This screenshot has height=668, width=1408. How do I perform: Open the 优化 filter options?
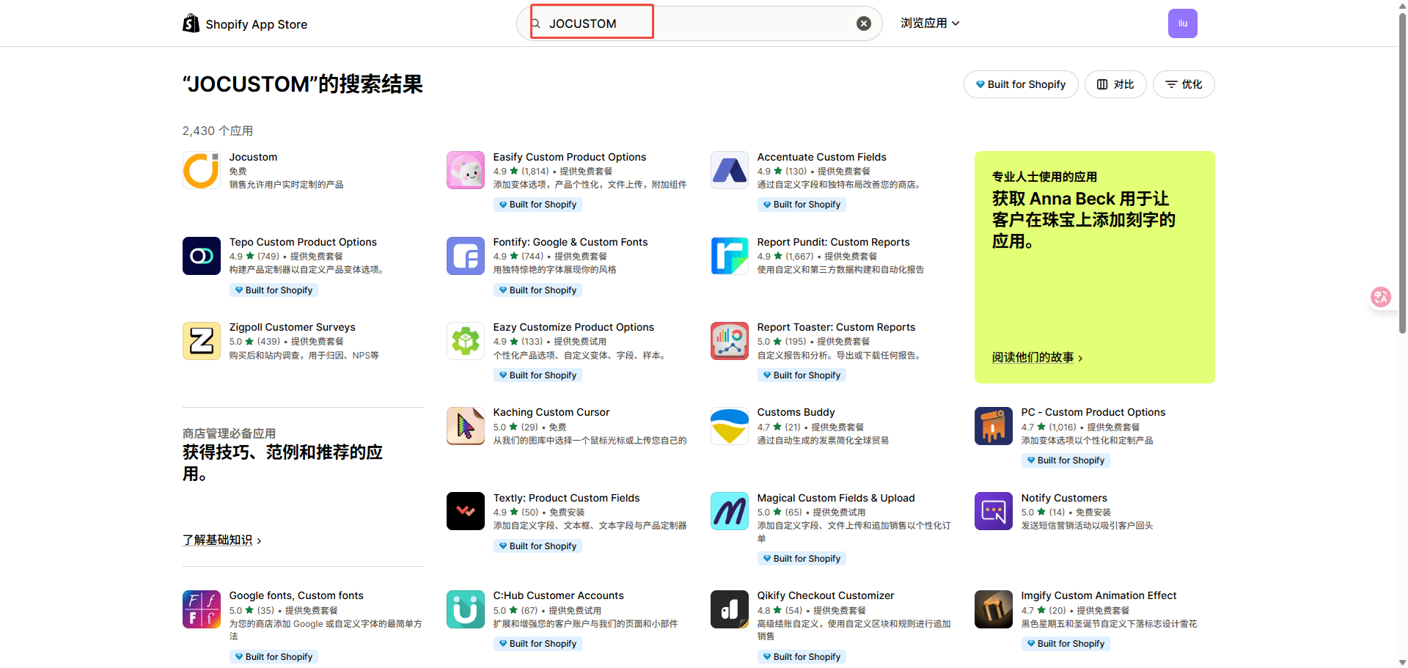(1183, 84)
